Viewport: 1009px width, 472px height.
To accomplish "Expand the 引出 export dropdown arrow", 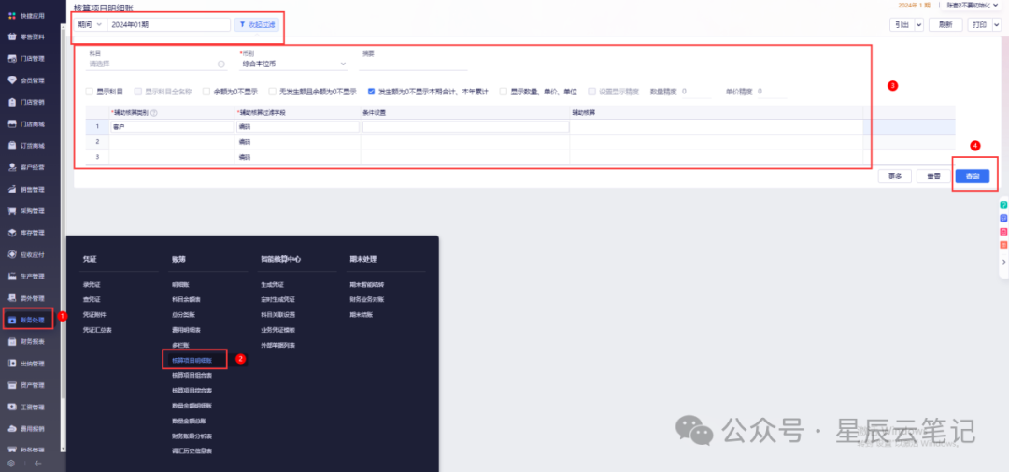I will [x=919, y=24].
